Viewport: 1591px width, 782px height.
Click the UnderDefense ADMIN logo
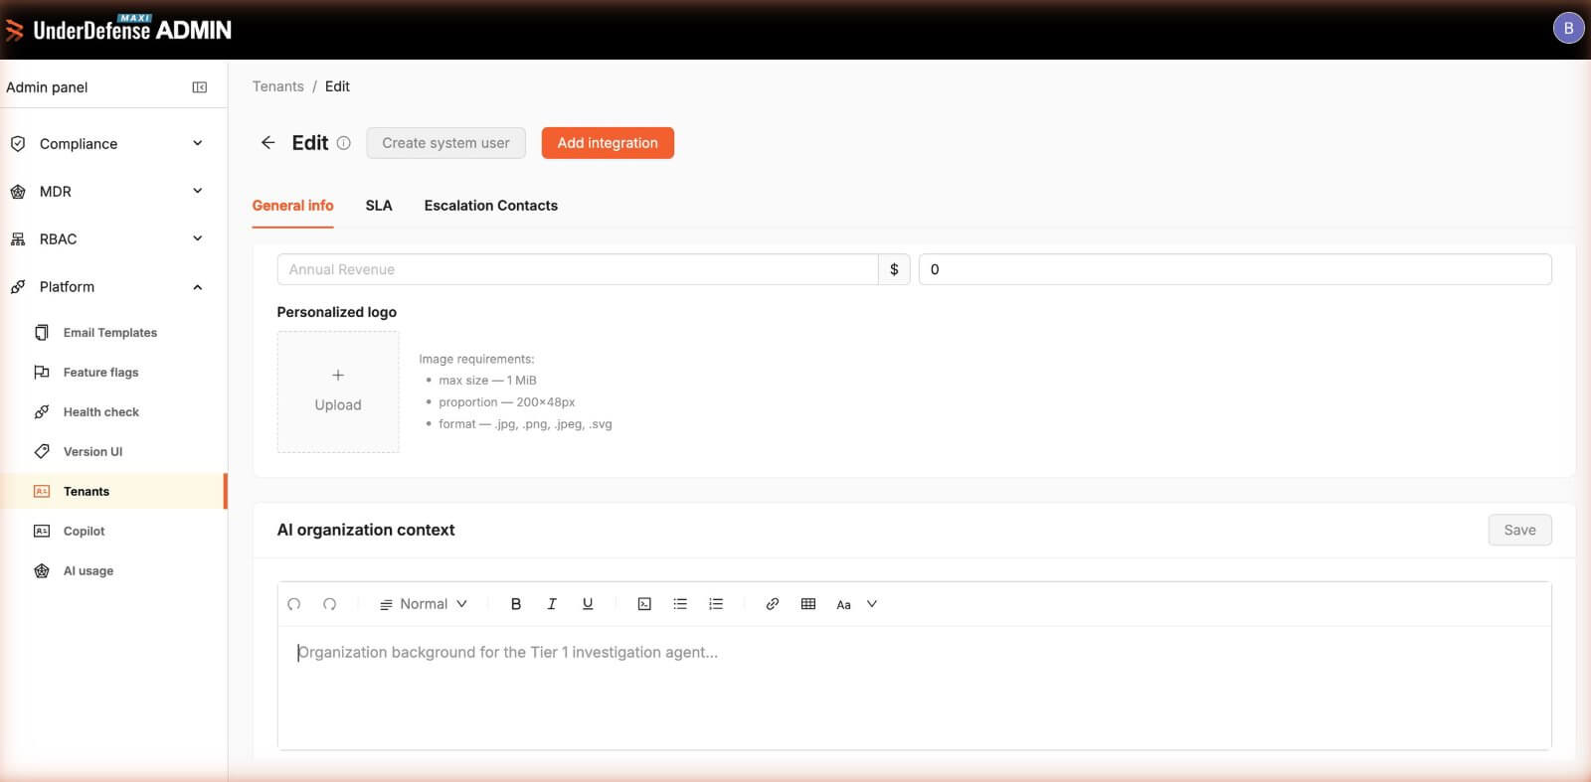pyautogui.click(x=118, y=30)
